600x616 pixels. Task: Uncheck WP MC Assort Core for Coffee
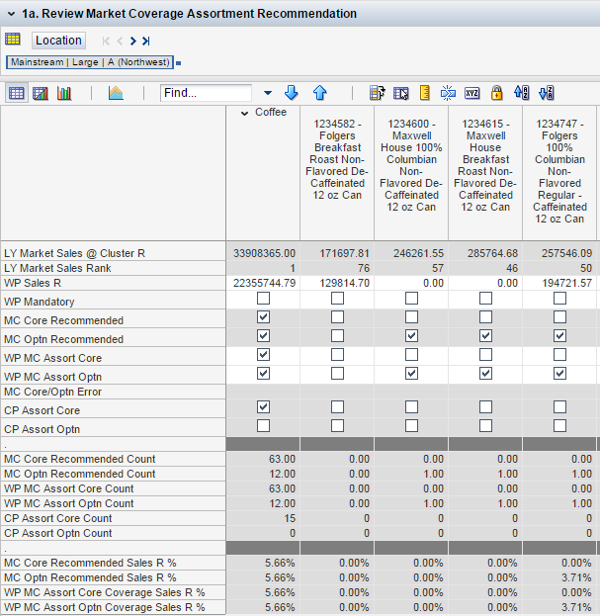click(264, 355)
